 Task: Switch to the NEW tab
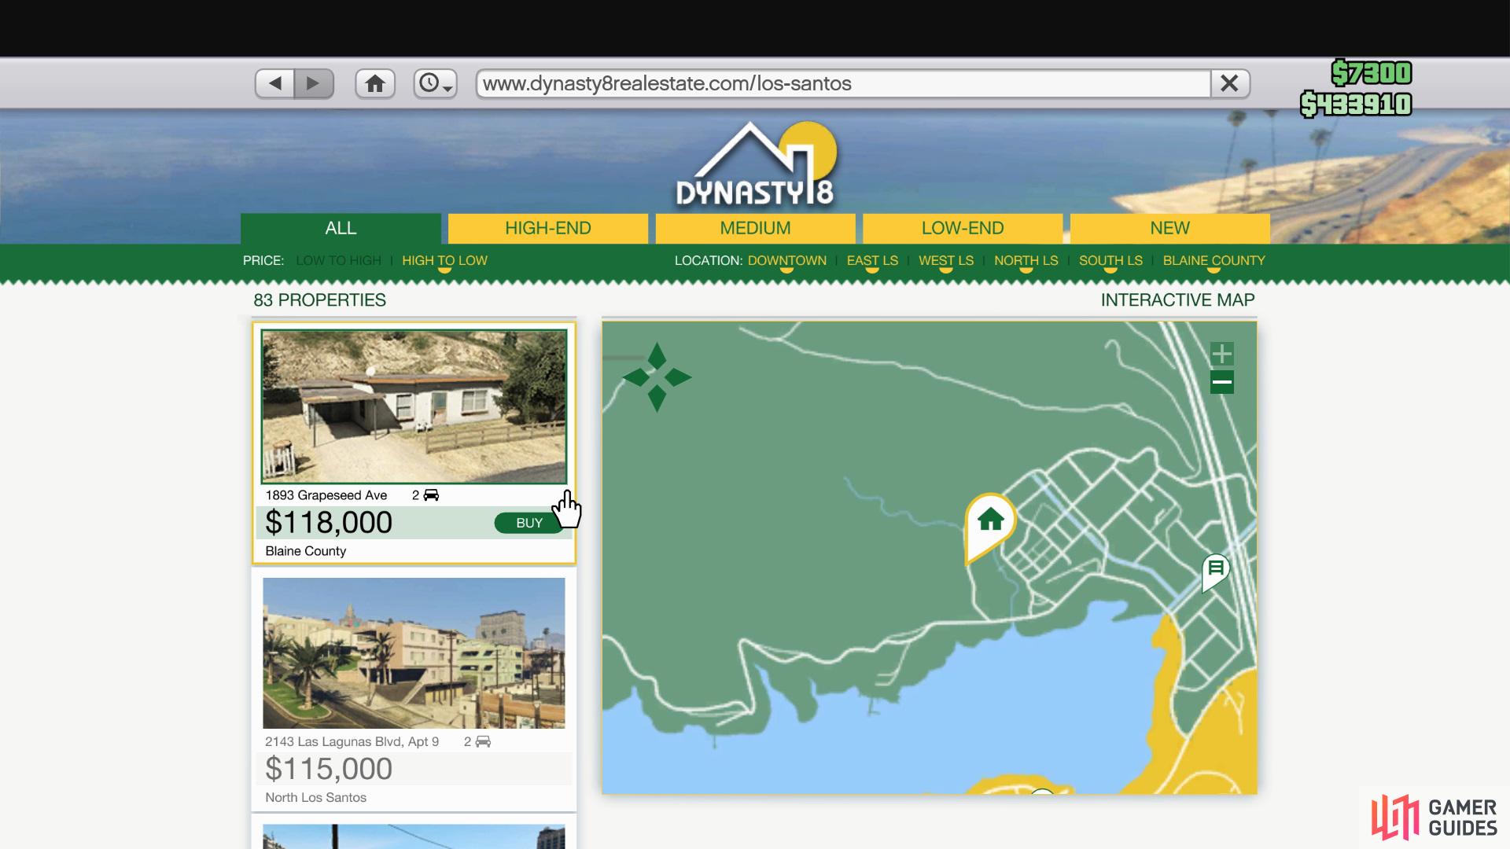coord(1169,228)
